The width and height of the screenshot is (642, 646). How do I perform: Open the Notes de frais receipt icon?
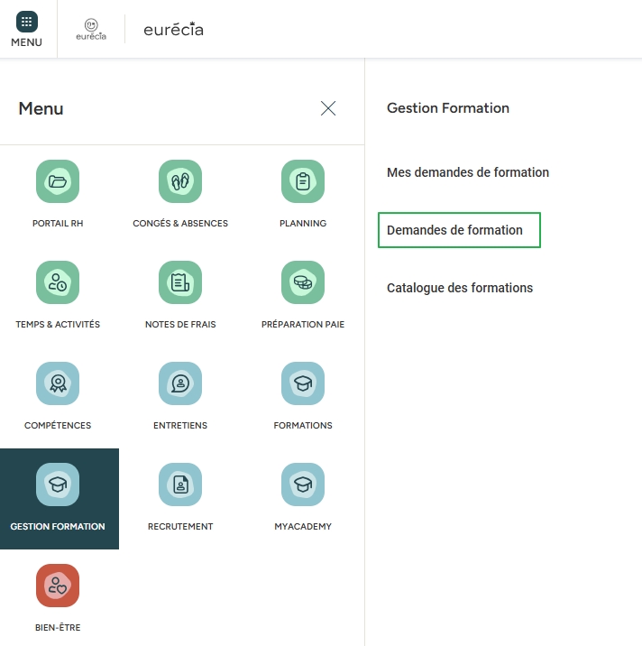tap(180, 282)
